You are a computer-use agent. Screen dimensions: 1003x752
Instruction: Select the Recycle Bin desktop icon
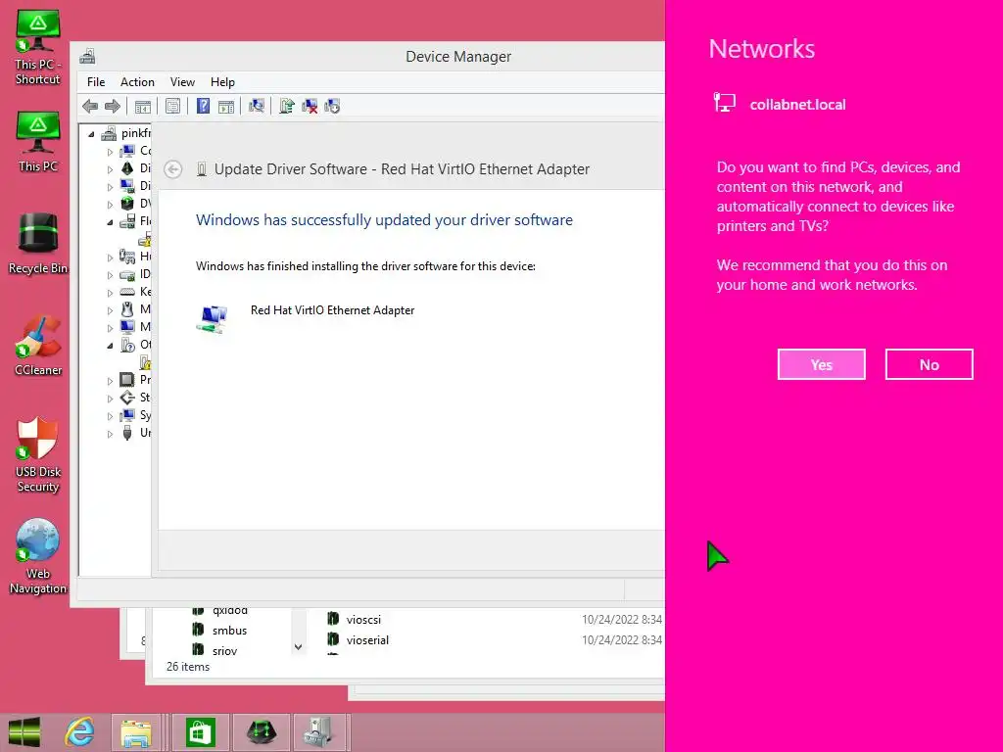(x=38, y=244)
